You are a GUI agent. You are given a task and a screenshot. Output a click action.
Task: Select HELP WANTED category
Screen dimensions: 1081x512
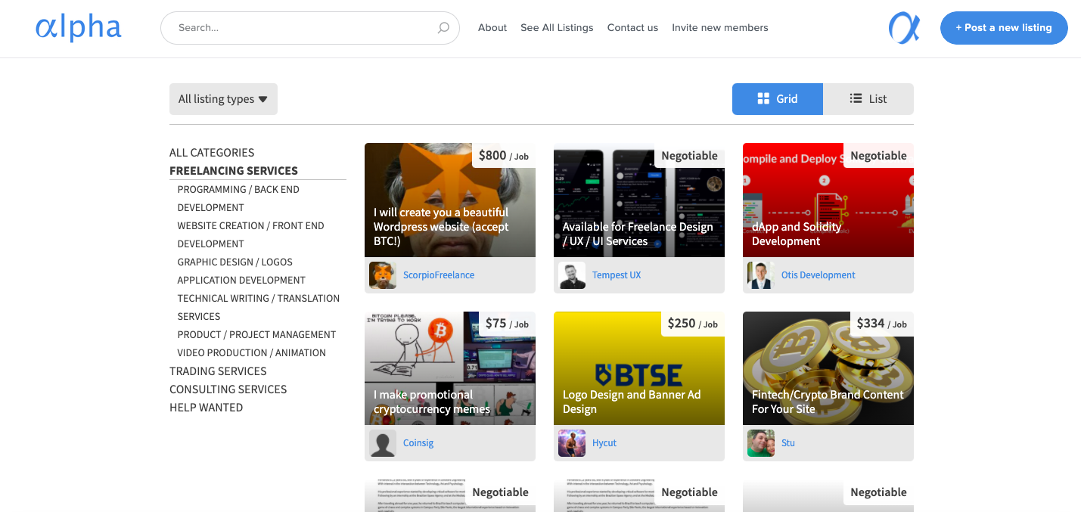(x=206, y=408)
